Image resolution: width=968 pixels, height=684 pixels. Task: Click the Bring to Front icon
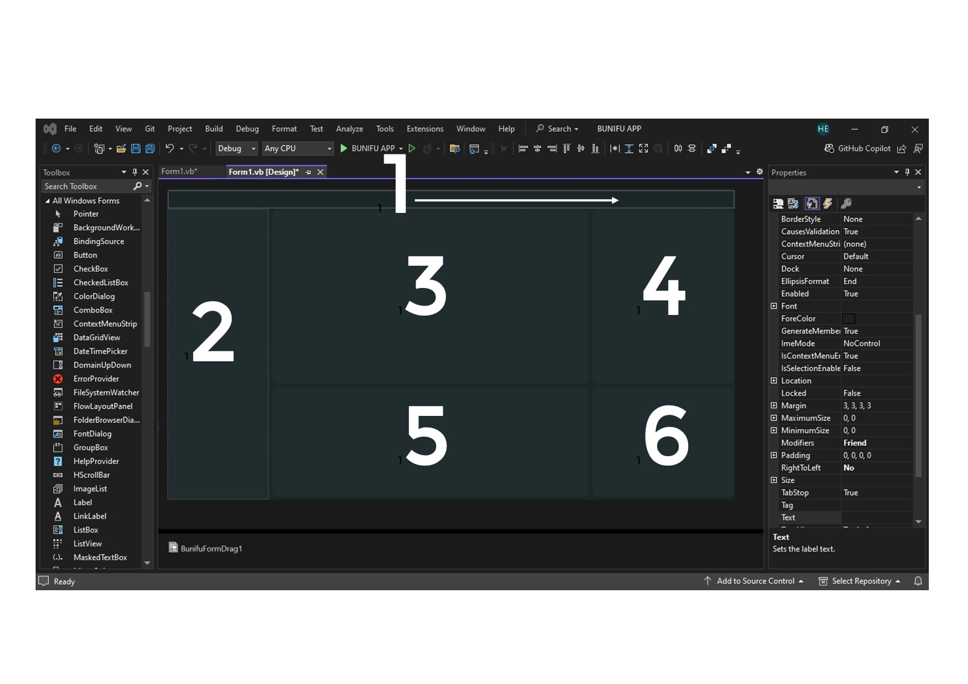coord(712,148)
